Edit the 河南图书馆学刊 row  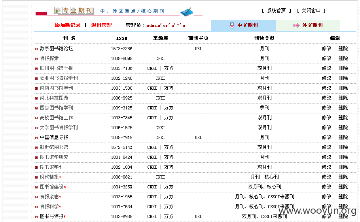[326, 88]
